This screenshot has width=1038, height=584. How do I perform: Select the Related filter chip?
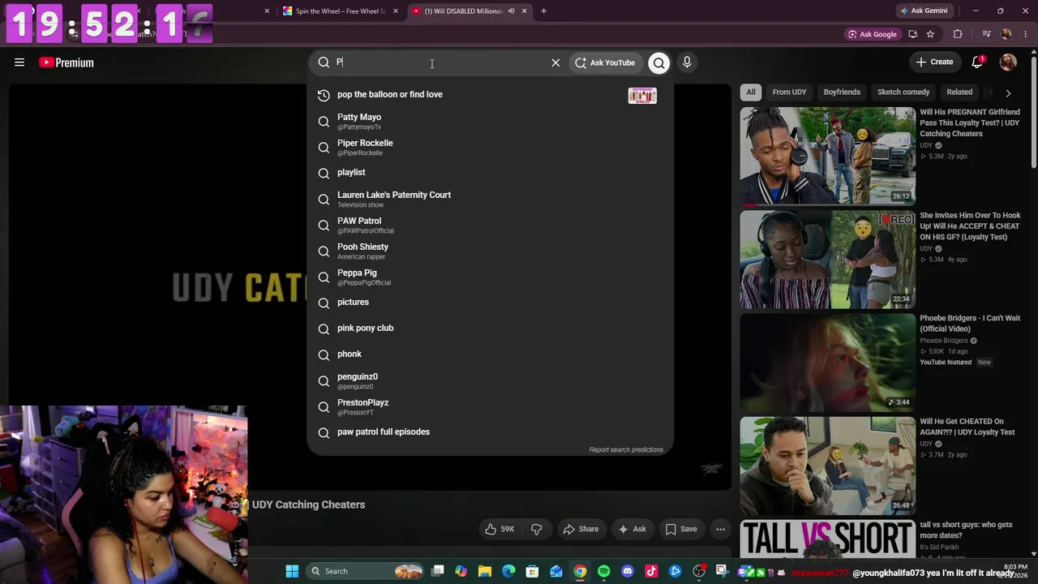[x=959, y=92]
